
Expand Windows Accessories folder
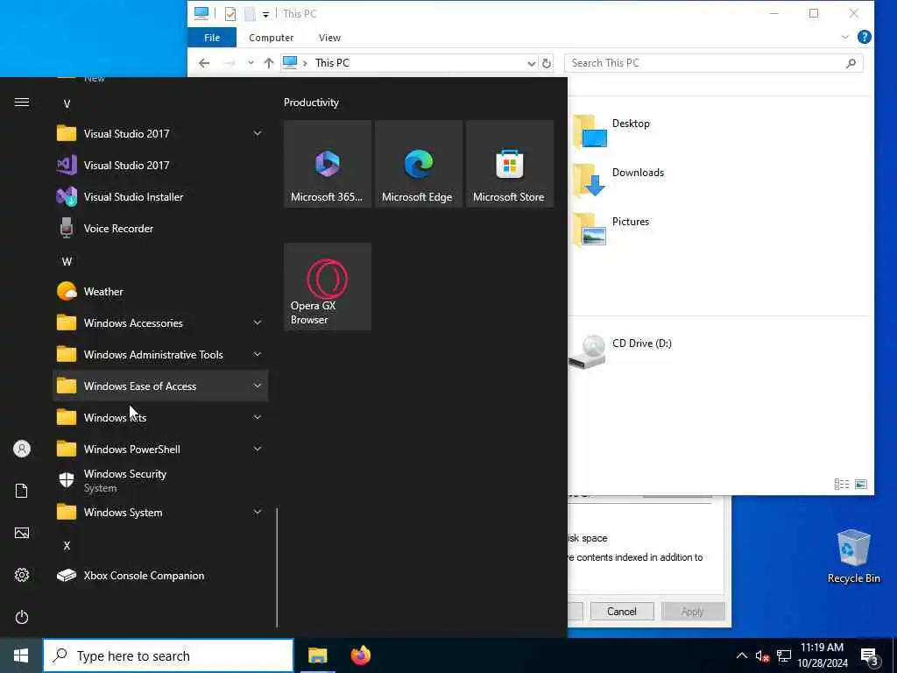pyautogui.click(x=258, y=322)
